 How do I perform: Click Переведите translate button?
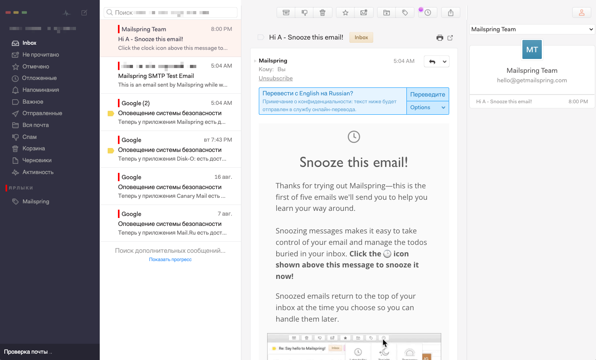pos(428,95)
